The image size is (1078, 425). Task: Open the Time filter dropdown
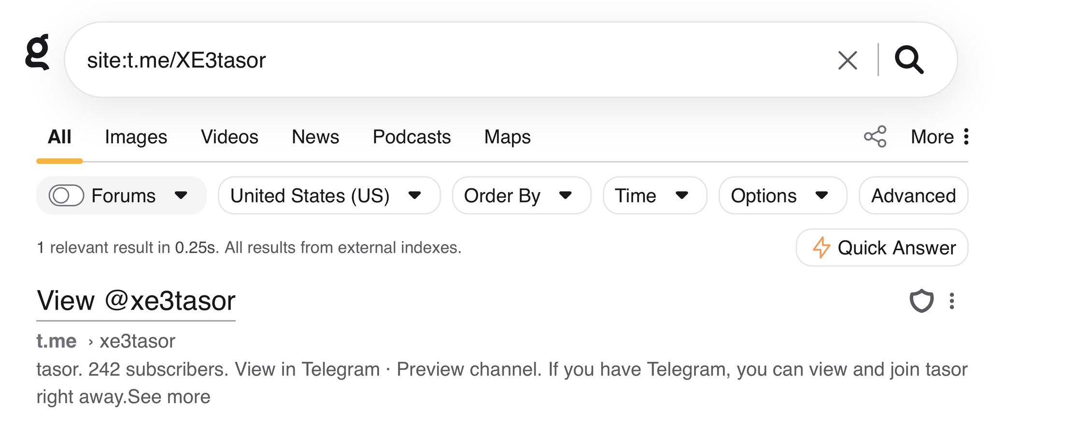[655, 196]
